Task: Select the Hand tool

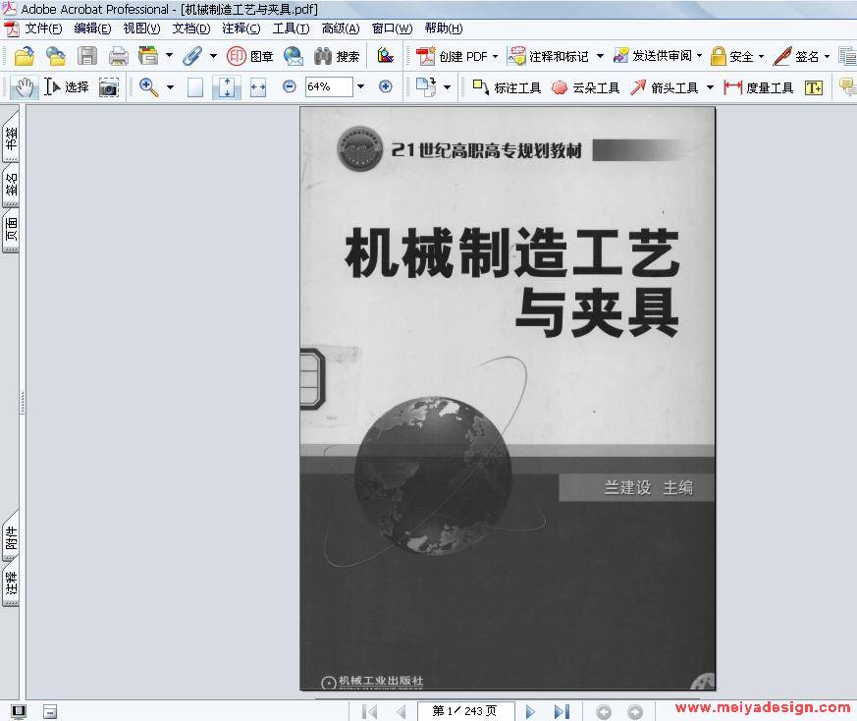Action: click(x=24, y=87)
